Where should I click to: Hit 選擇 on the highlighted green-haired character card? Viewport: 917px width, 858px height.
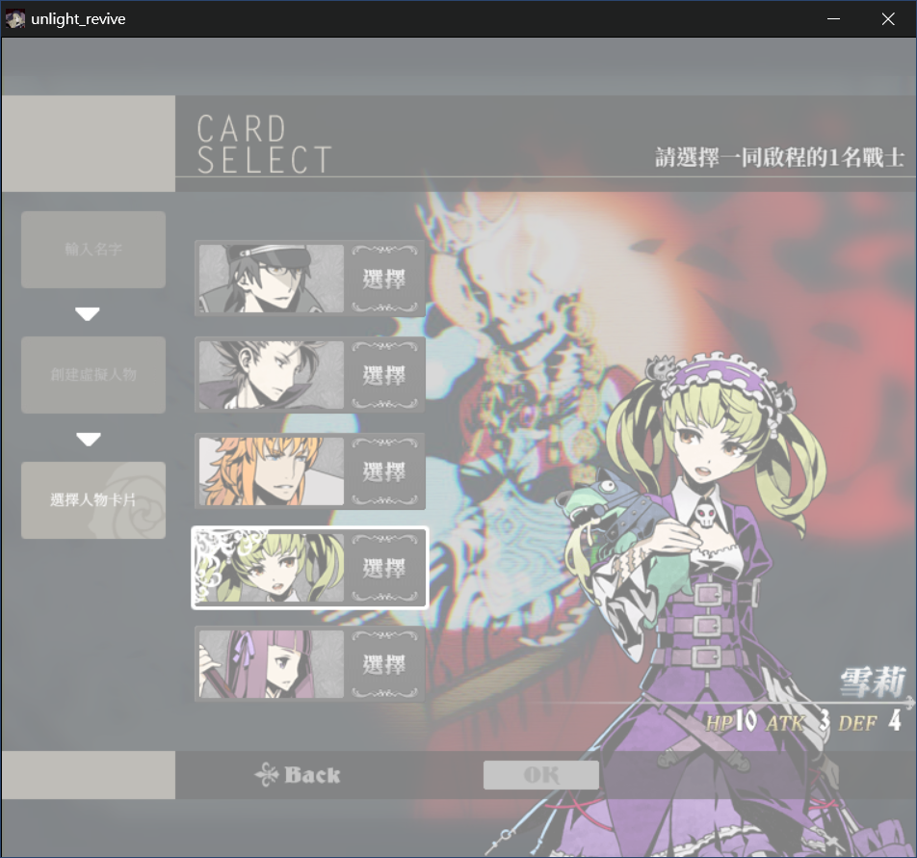tap(384, 568)
